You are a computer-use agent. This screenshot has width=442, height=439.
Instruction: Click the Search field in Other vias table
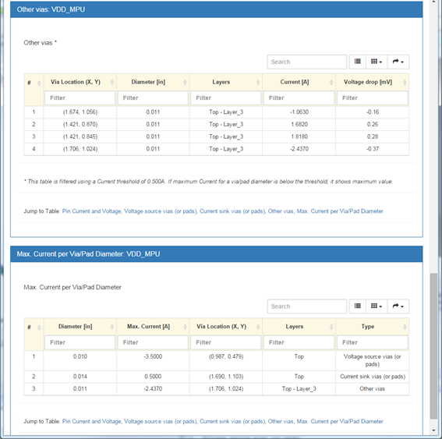306,62
